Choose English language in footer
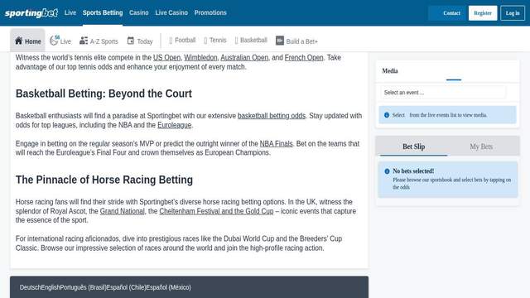530x298 pixels. (x=51, y=287)
